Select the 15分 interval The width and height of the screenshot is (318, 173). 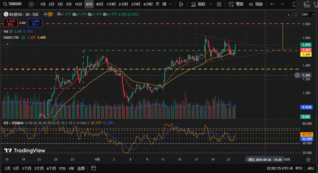[x=78, y=4]
